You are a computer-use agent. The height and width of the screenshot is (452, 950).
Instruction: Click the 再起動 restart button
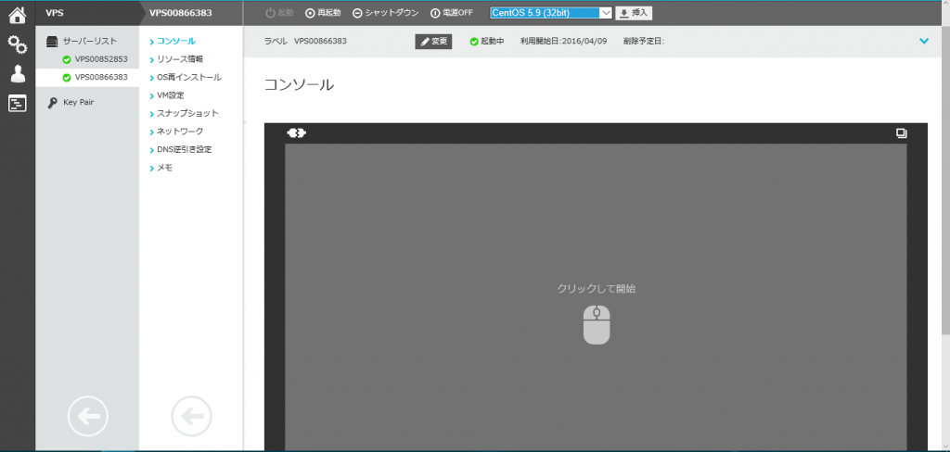323,13
